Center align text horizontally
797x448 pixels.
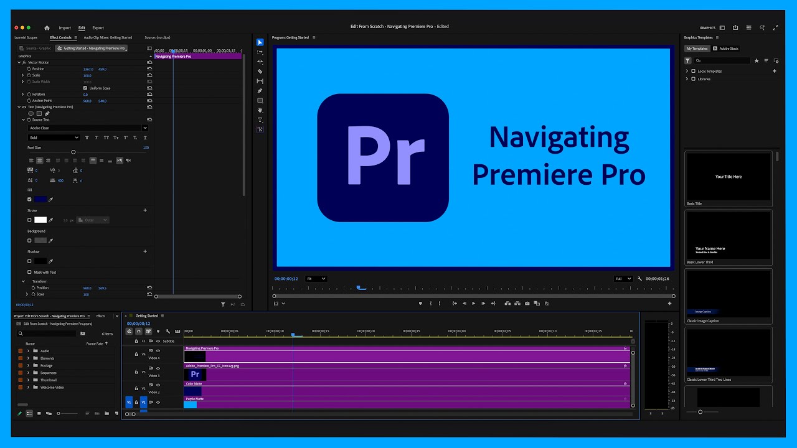pyautogui.click(x=39, y=161)
